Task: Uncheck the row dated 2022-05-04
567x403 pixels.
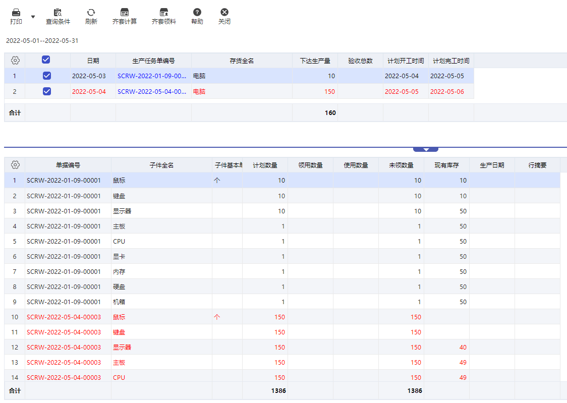Action: coord(46,91)
